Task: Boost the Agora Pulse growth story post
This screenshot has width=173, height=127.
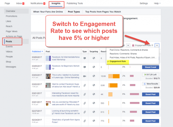Action: 151,121
